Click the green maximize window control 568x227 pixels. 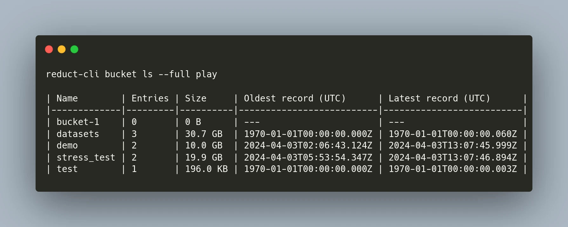point(74,49)
